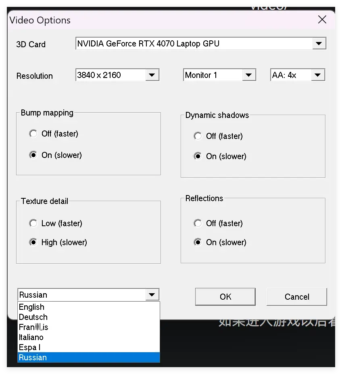Expand the AA: 4x anti-aliasing dropdown

[318, 75]
